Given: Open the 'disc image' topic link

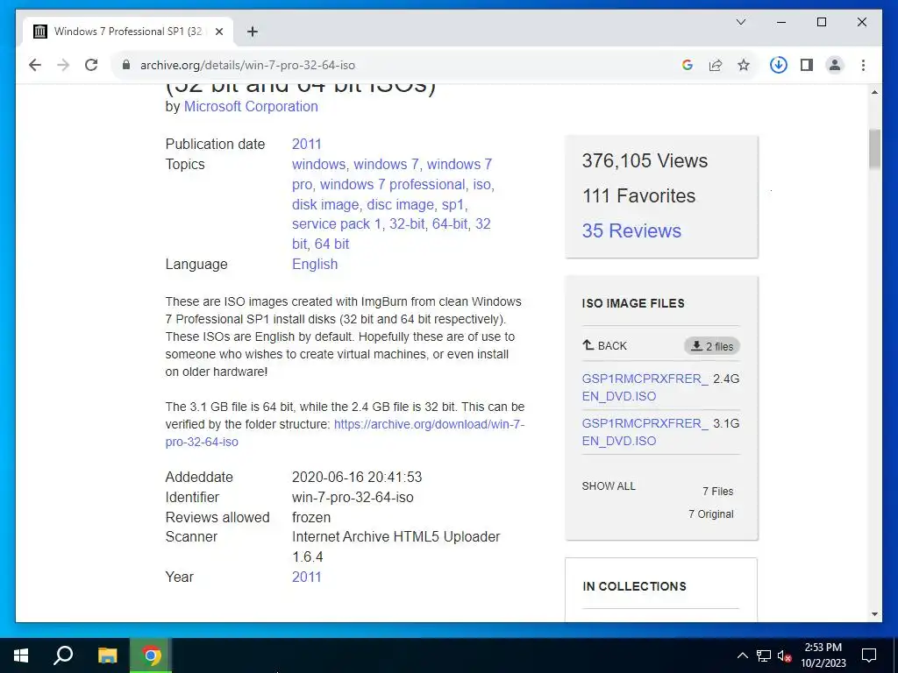Looking at the screenshot, I should [400, 204].
